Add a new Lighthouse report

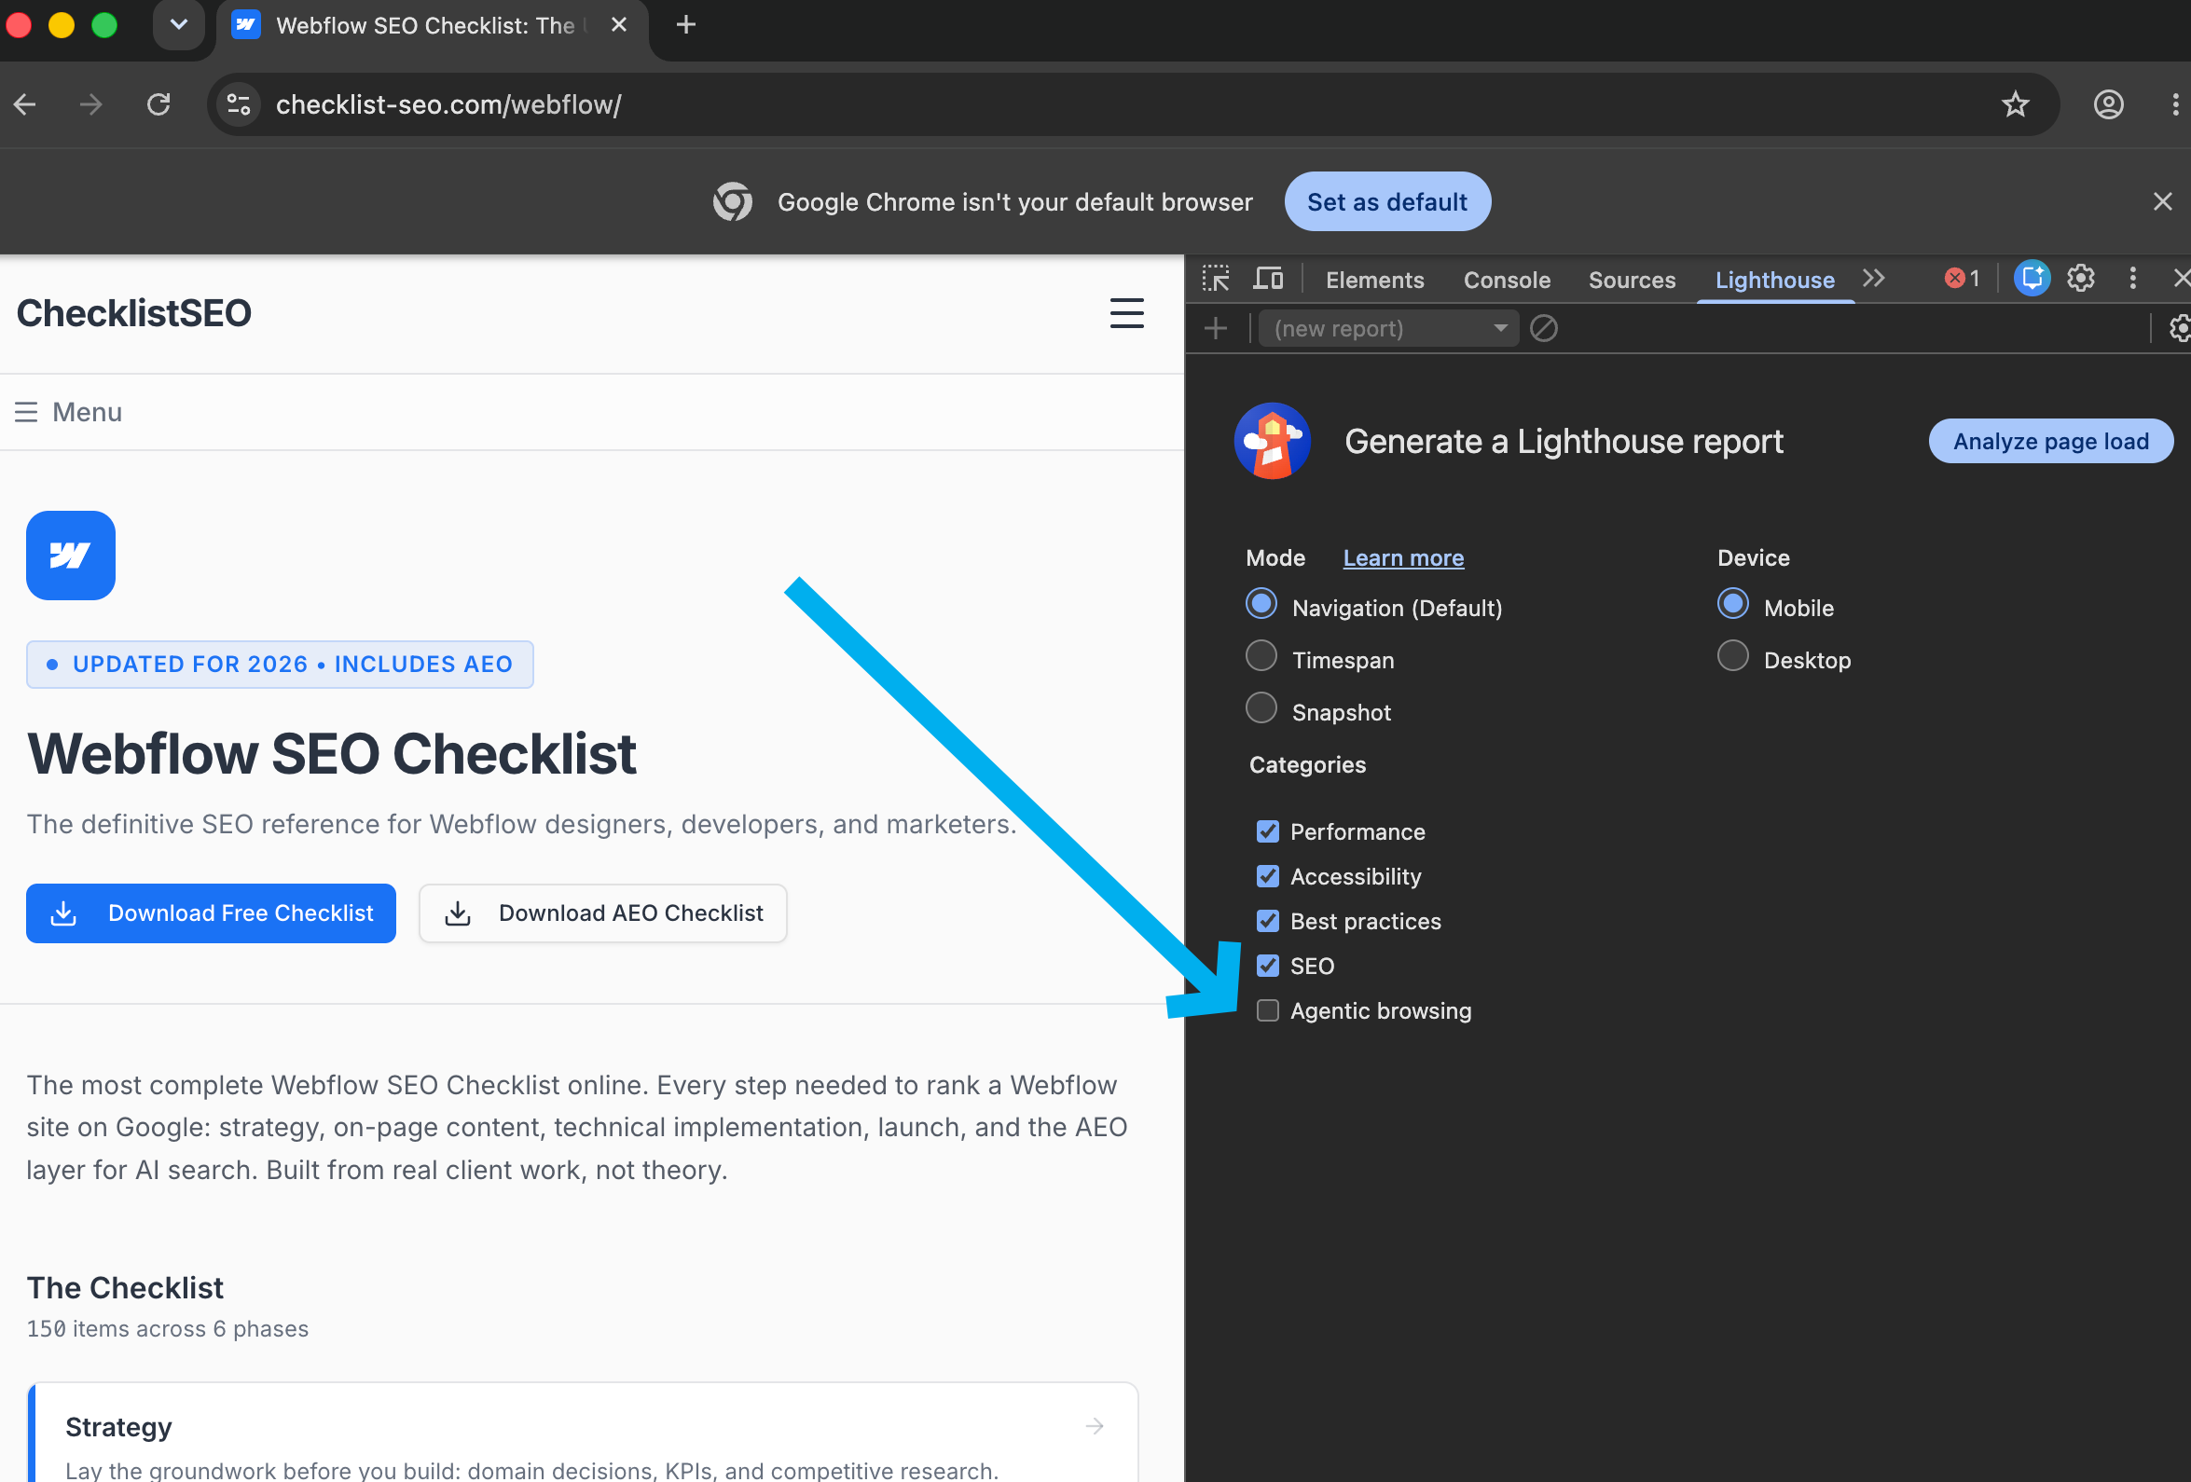tap(1215, 329)
